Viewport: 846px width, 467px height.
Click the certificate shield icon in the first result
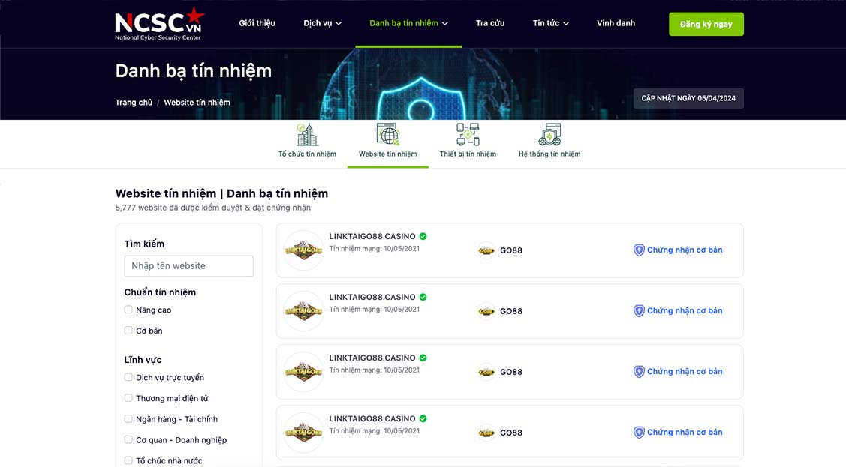pyautogui.click(x=639, y=250)
